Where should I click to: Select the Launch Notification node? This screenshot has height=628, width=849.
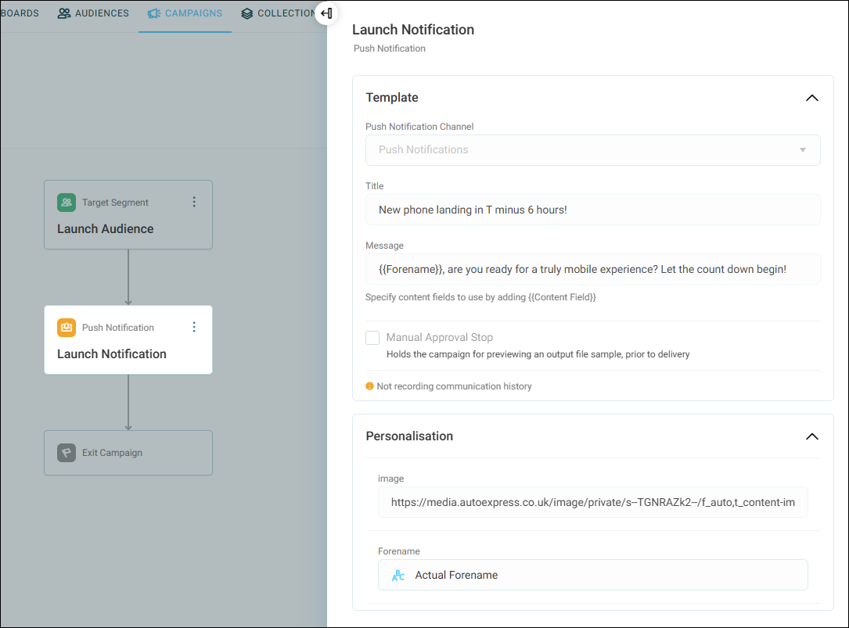click(x=128, y=340)
